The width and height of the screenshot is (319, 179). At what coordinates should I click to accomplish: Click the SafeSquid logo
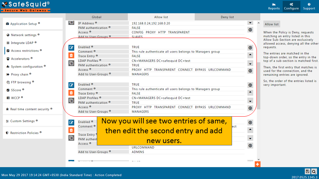pyautogui.click(x=25, y=6)
